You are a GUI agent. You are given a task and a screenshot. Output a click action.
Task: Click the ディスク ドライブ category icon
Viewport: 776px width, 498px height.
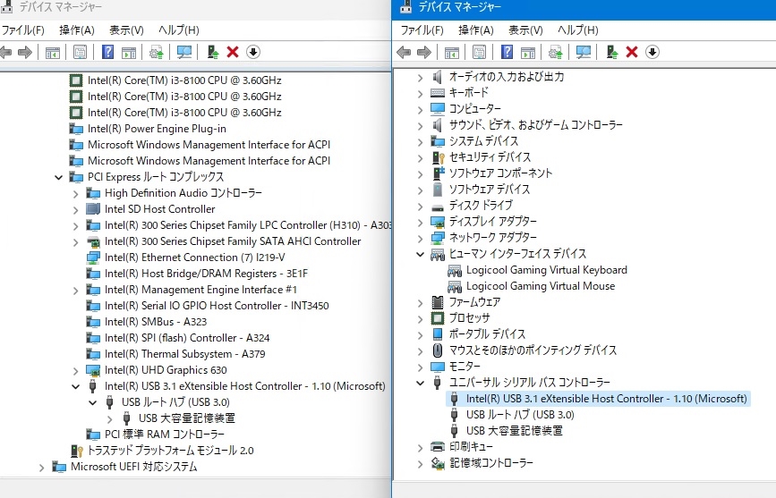[x=438, y=207]
